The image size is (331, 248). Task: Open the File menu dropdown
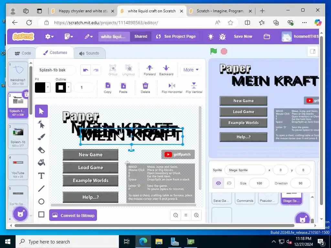click(x=69, y=37)
